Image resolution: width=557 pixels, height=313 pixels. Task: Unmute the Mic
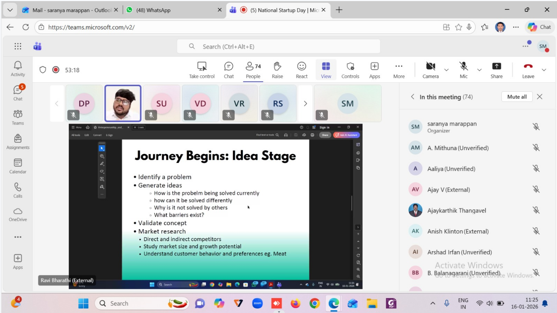point(463,70)
